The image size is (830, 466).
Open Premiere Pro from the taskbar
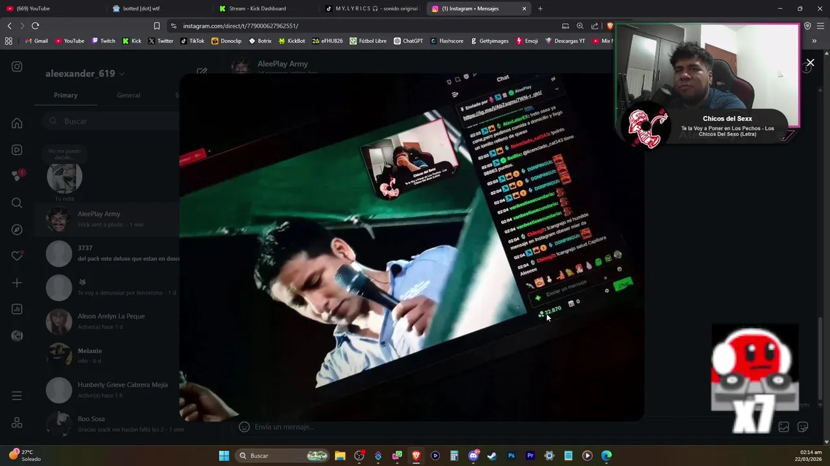[x=530, y=456]
